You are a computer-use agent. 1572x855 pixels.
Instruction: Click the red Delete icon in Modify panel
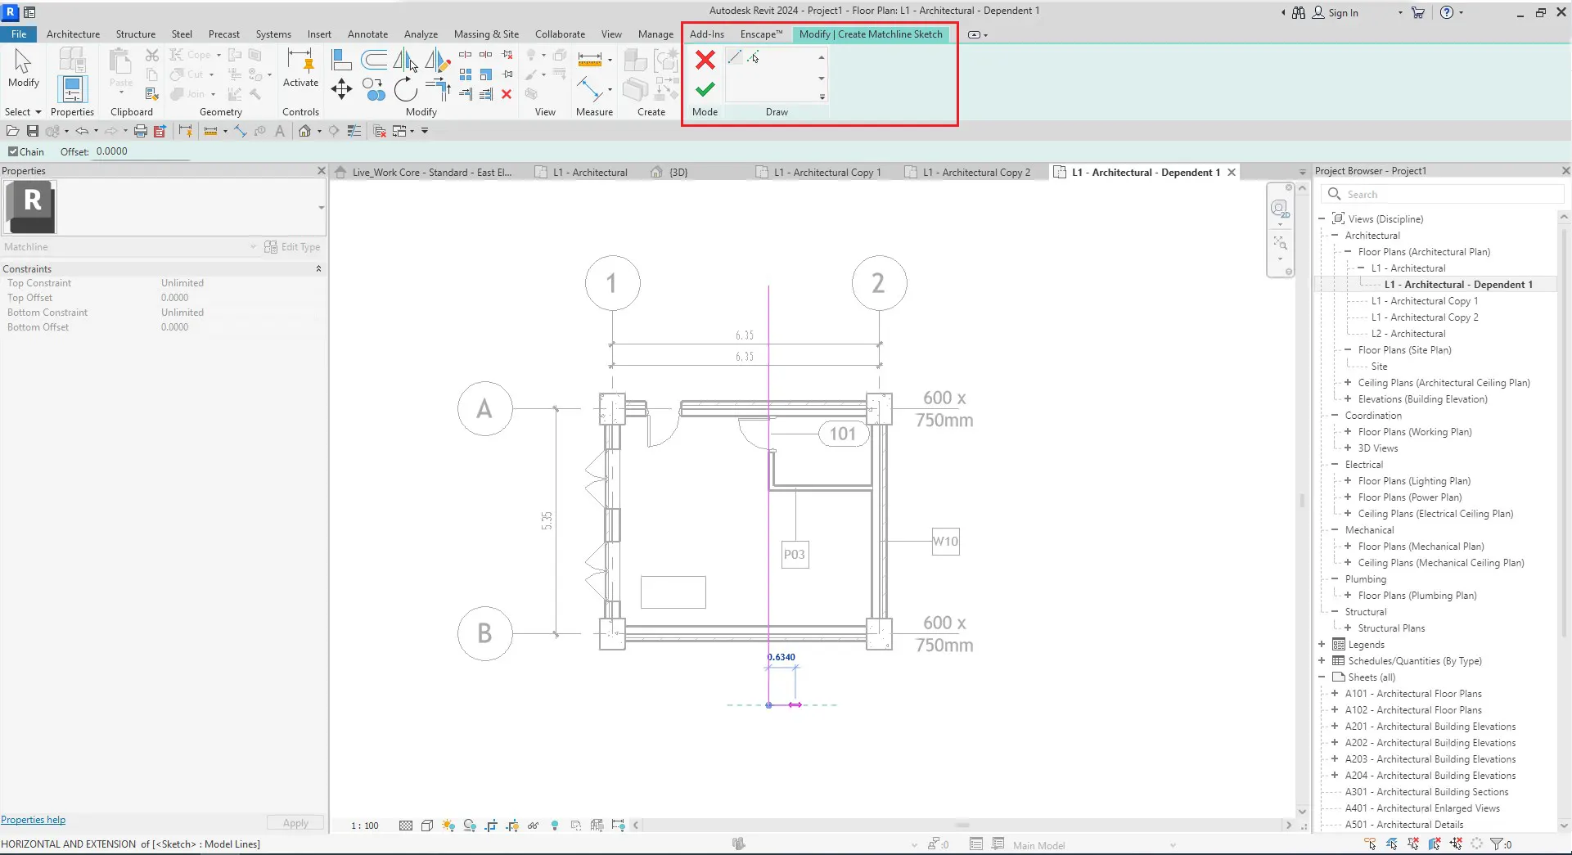(507, 94)
